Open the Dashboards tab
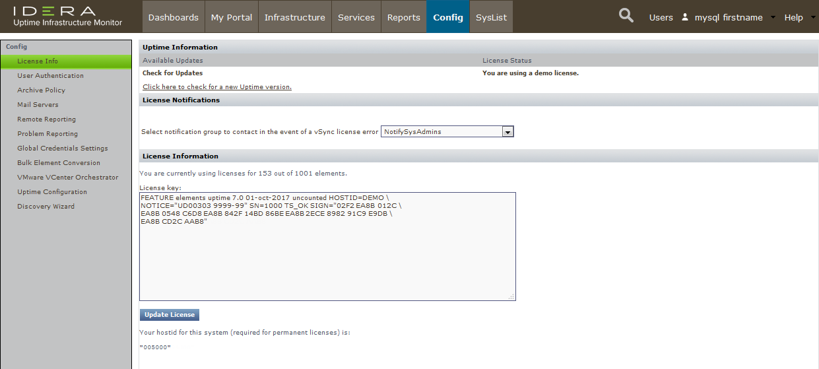The height and width of the screenshot is (369, 819). tap(174, 17)
